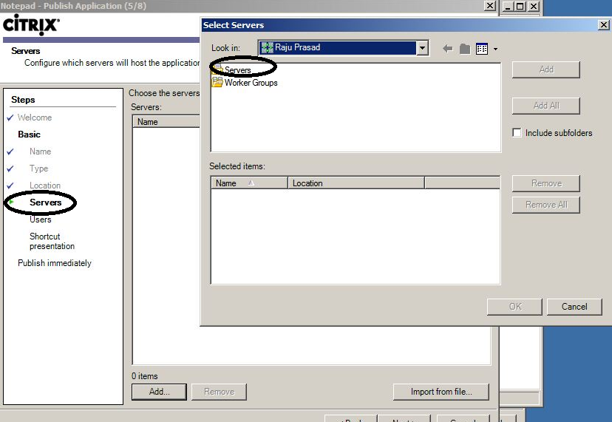Select the Users step
Screen dimensions: 612x422
point(40,219)
